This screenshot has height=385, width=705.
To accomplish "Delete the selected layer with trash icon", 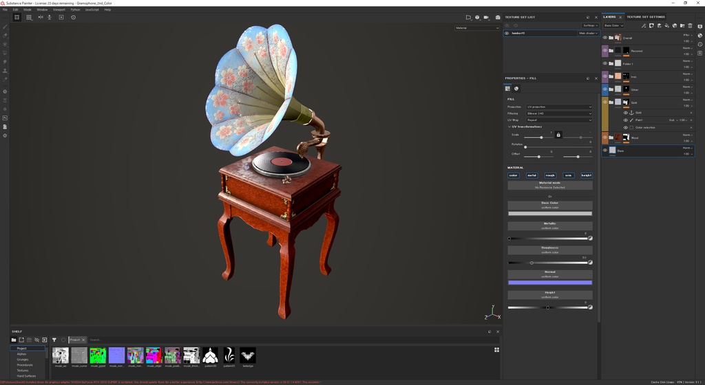I will point(690,25).
